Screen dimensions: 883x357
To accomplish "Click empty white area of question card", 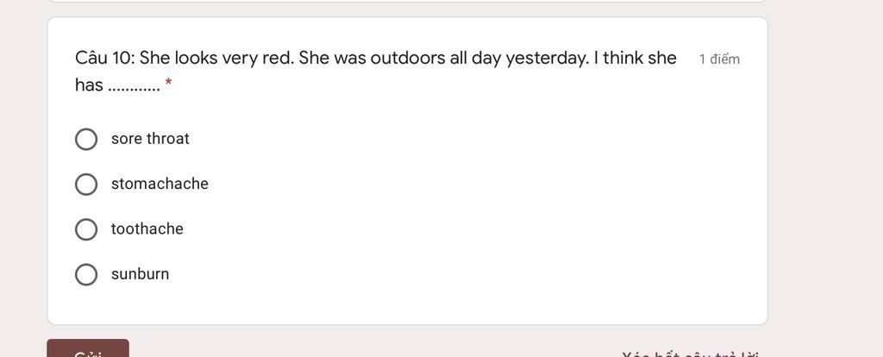I will tap(479, 214).
